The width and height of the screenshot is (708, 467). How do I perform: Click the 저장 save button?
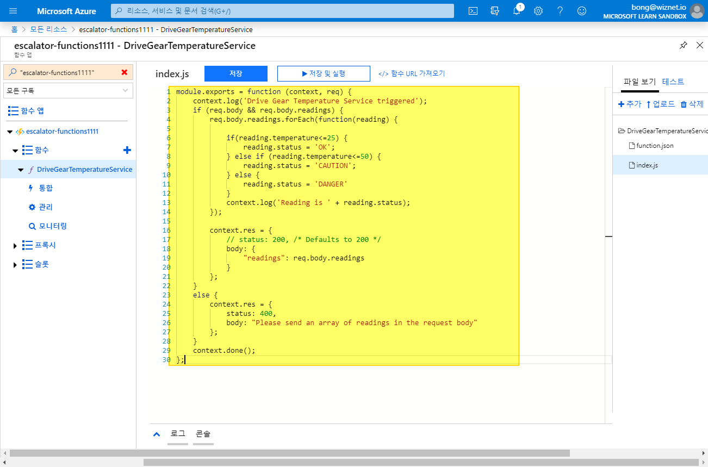tap(236, 73)
